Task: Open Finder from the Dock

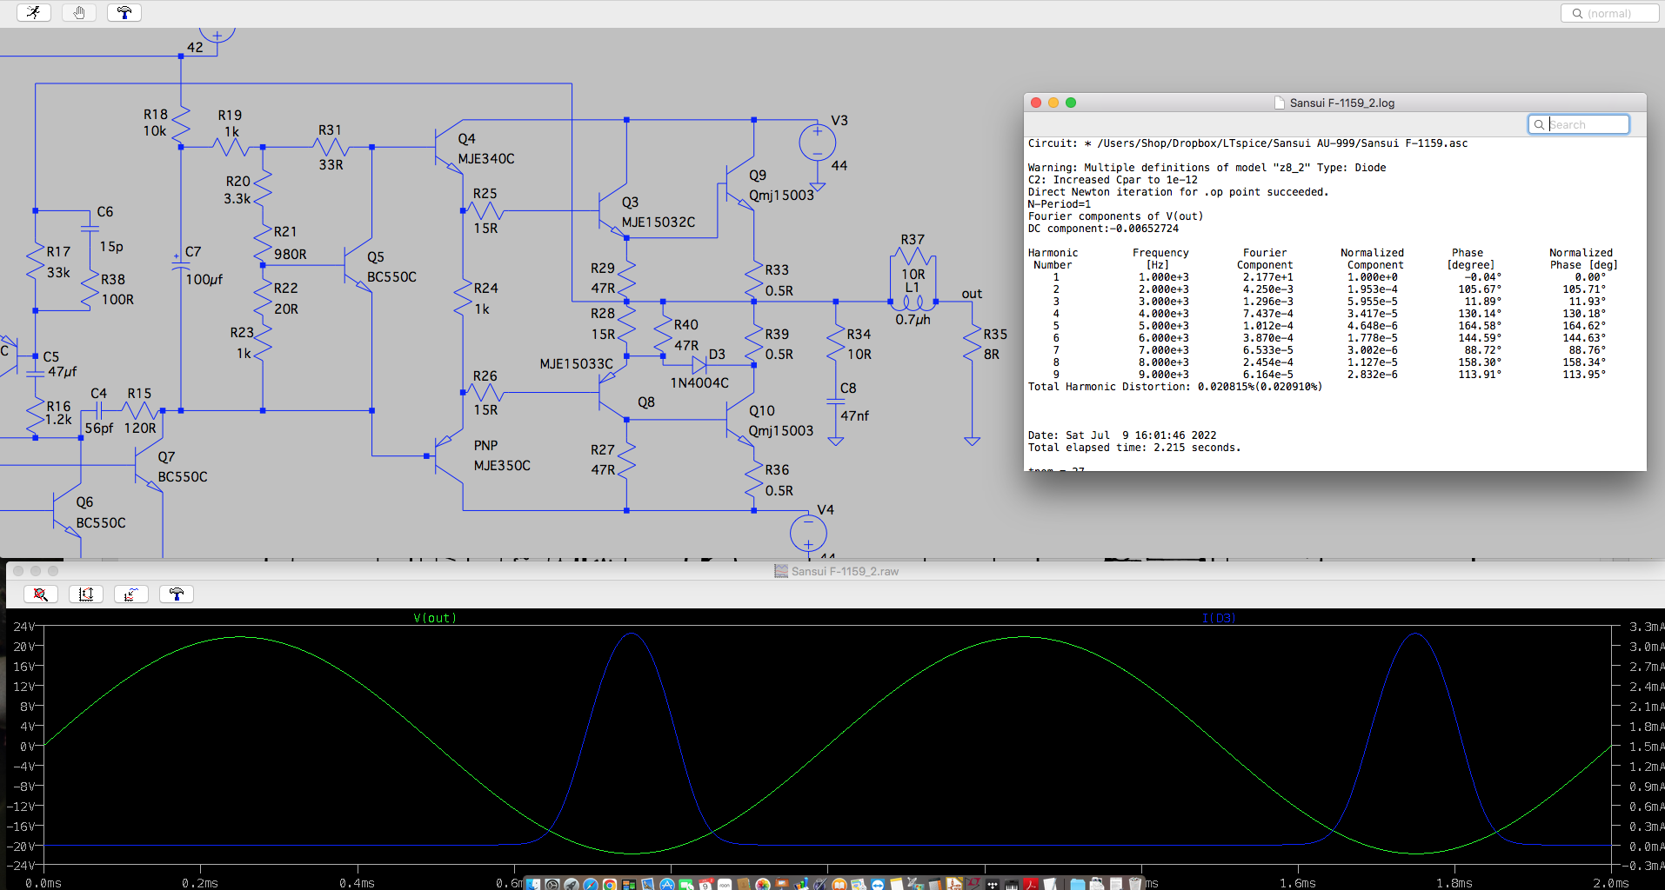Action: click(533, 884)
